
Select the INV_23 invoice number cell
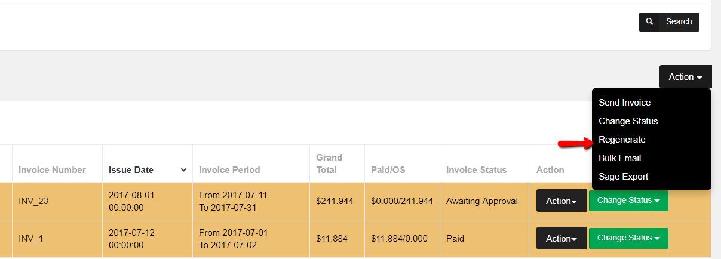(33, 201)
